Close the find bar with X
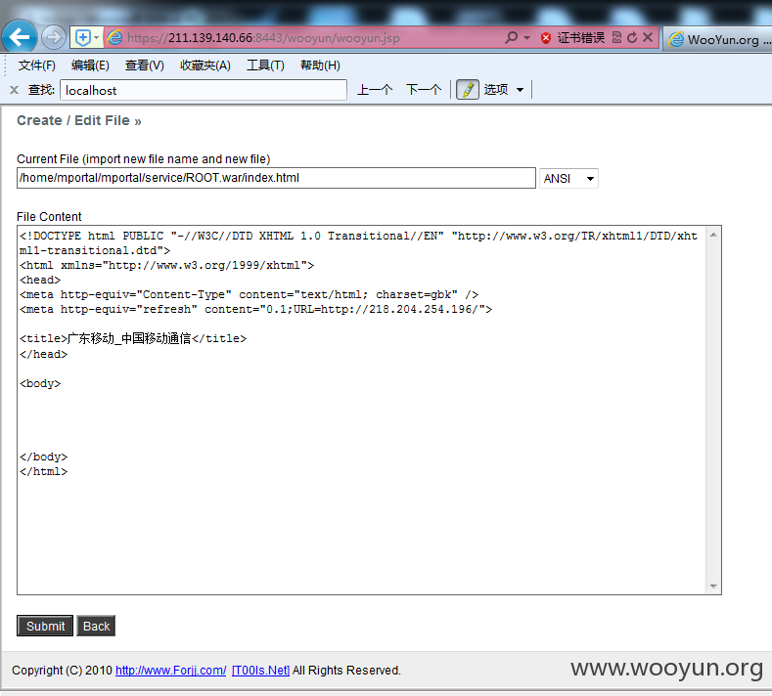Viewport: 772px width, 696px height. click(15, 90)
